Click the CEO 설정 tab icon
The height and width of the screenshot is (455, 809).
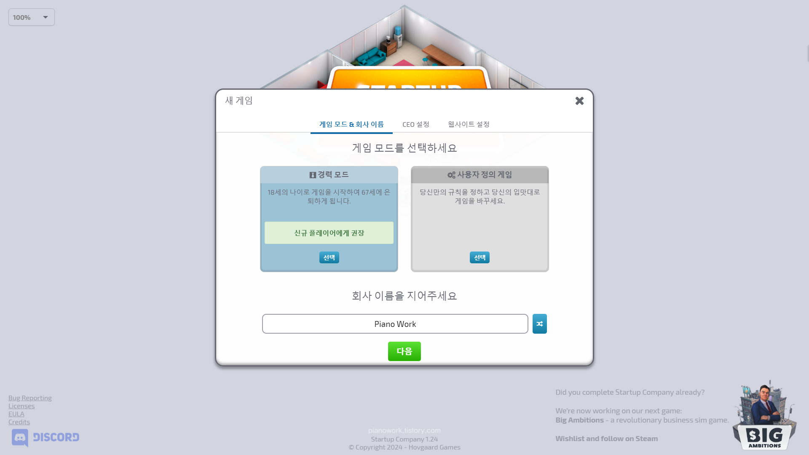415,124
